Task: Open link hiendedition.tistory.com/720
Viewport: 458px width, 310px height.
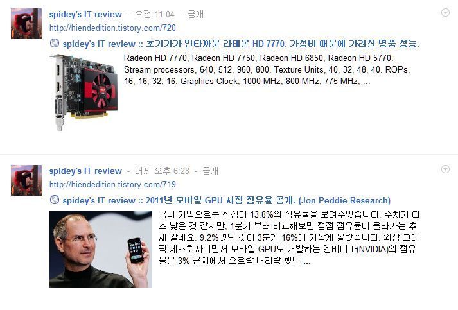Action: [112, 28]
